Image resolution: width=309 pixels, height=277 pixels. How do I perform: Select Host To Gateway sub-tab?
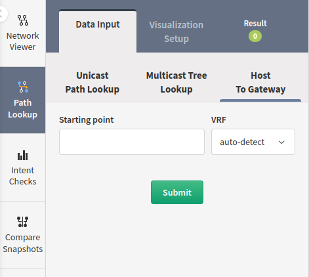click(260, 83)
